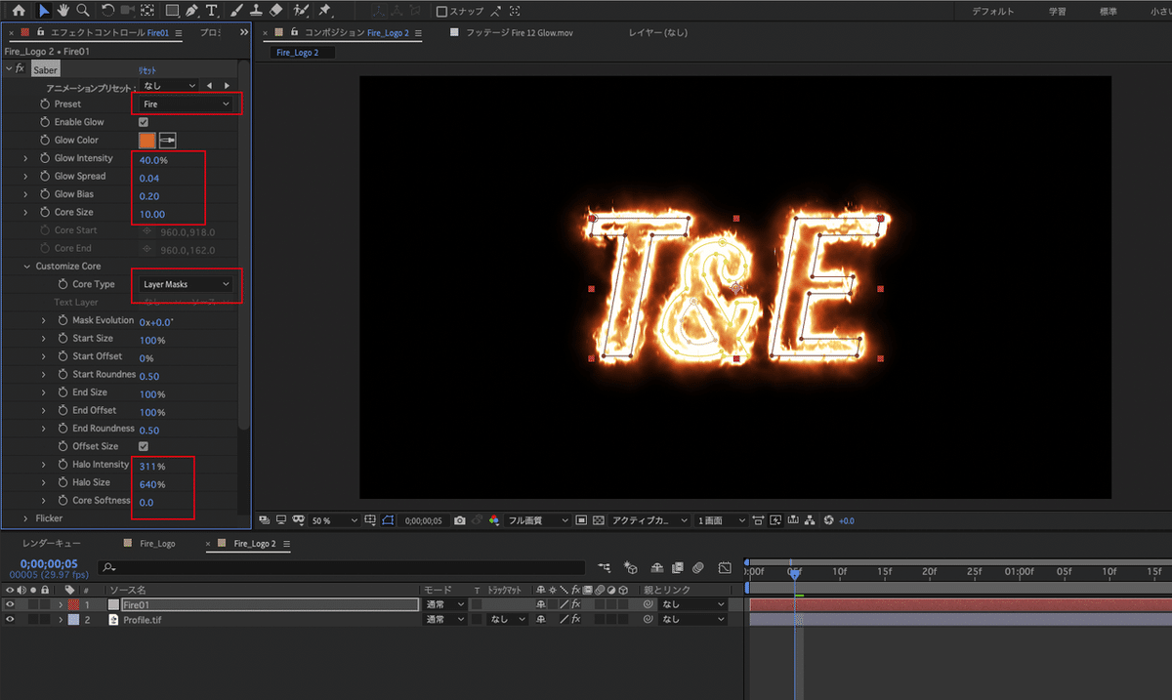Select the Type (T) tool
Screen dimensions: 1172x700
pos(211,11)
